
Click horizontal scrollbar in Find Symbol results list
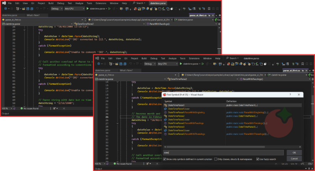click(215, 147)
